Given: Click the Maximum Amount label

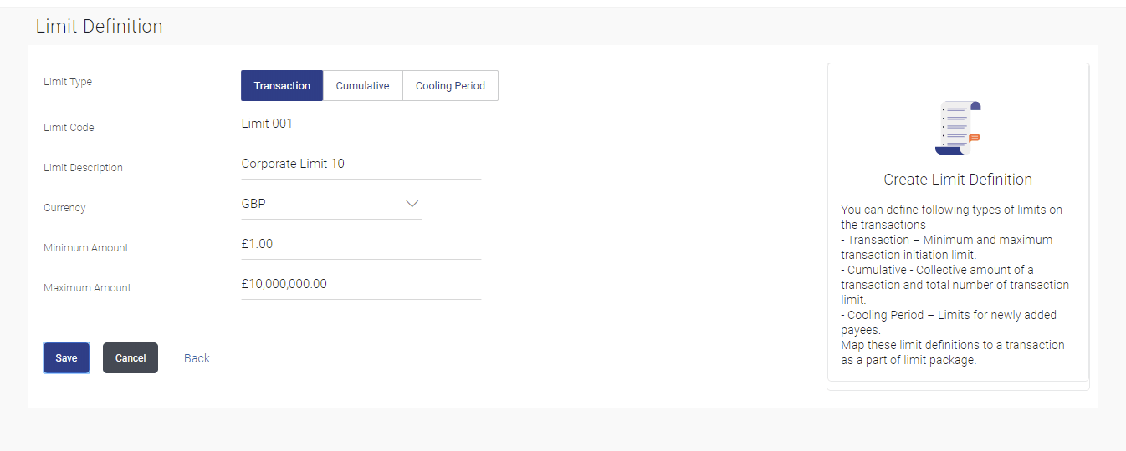Looking at the screenshot, I should click(x=87, y=288).
